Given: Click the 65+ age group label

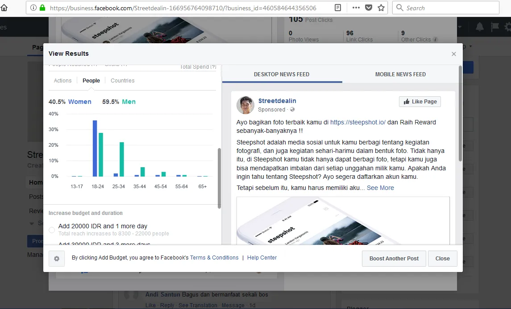Looking at the screenshot, I should 202,186.
